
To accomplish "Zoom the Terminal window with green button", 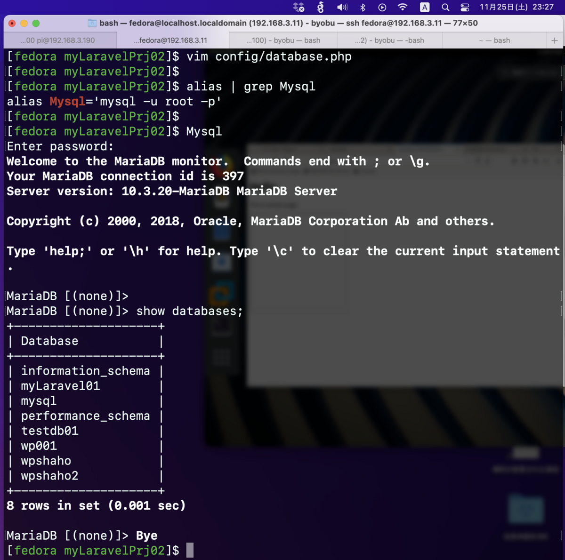I will [x=36, y=23].
